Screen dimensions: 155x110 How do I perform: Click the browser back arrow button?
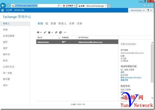tap(3, 6)
